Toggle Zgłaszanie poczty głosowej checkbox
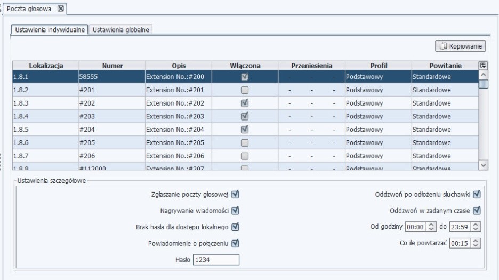Image resolution: width=499 pixels, height=280 pixels. point(235,194)
